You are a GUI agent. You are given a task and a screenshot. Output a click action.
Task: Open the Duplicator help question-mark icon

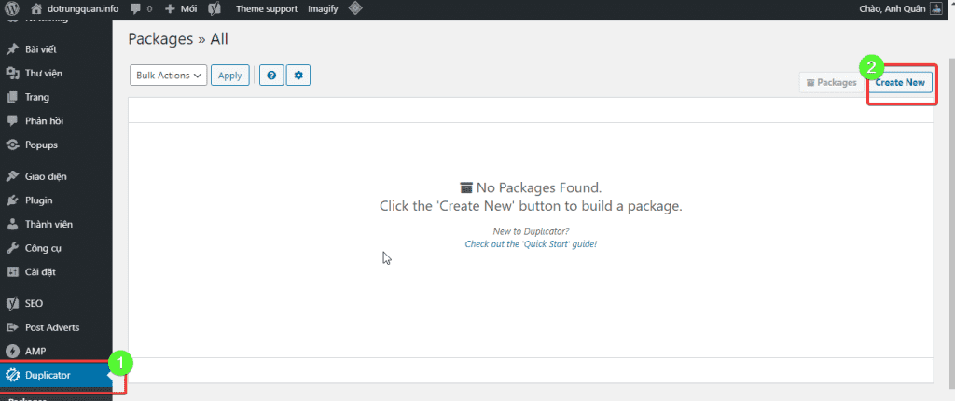[x=271, y=76]
